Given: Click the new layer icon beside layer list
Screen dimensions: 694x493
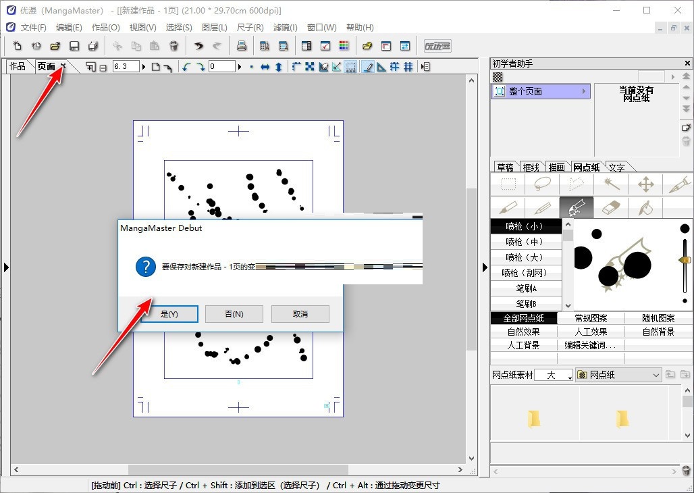Looking at the screenshot, I should pos(686,128).
